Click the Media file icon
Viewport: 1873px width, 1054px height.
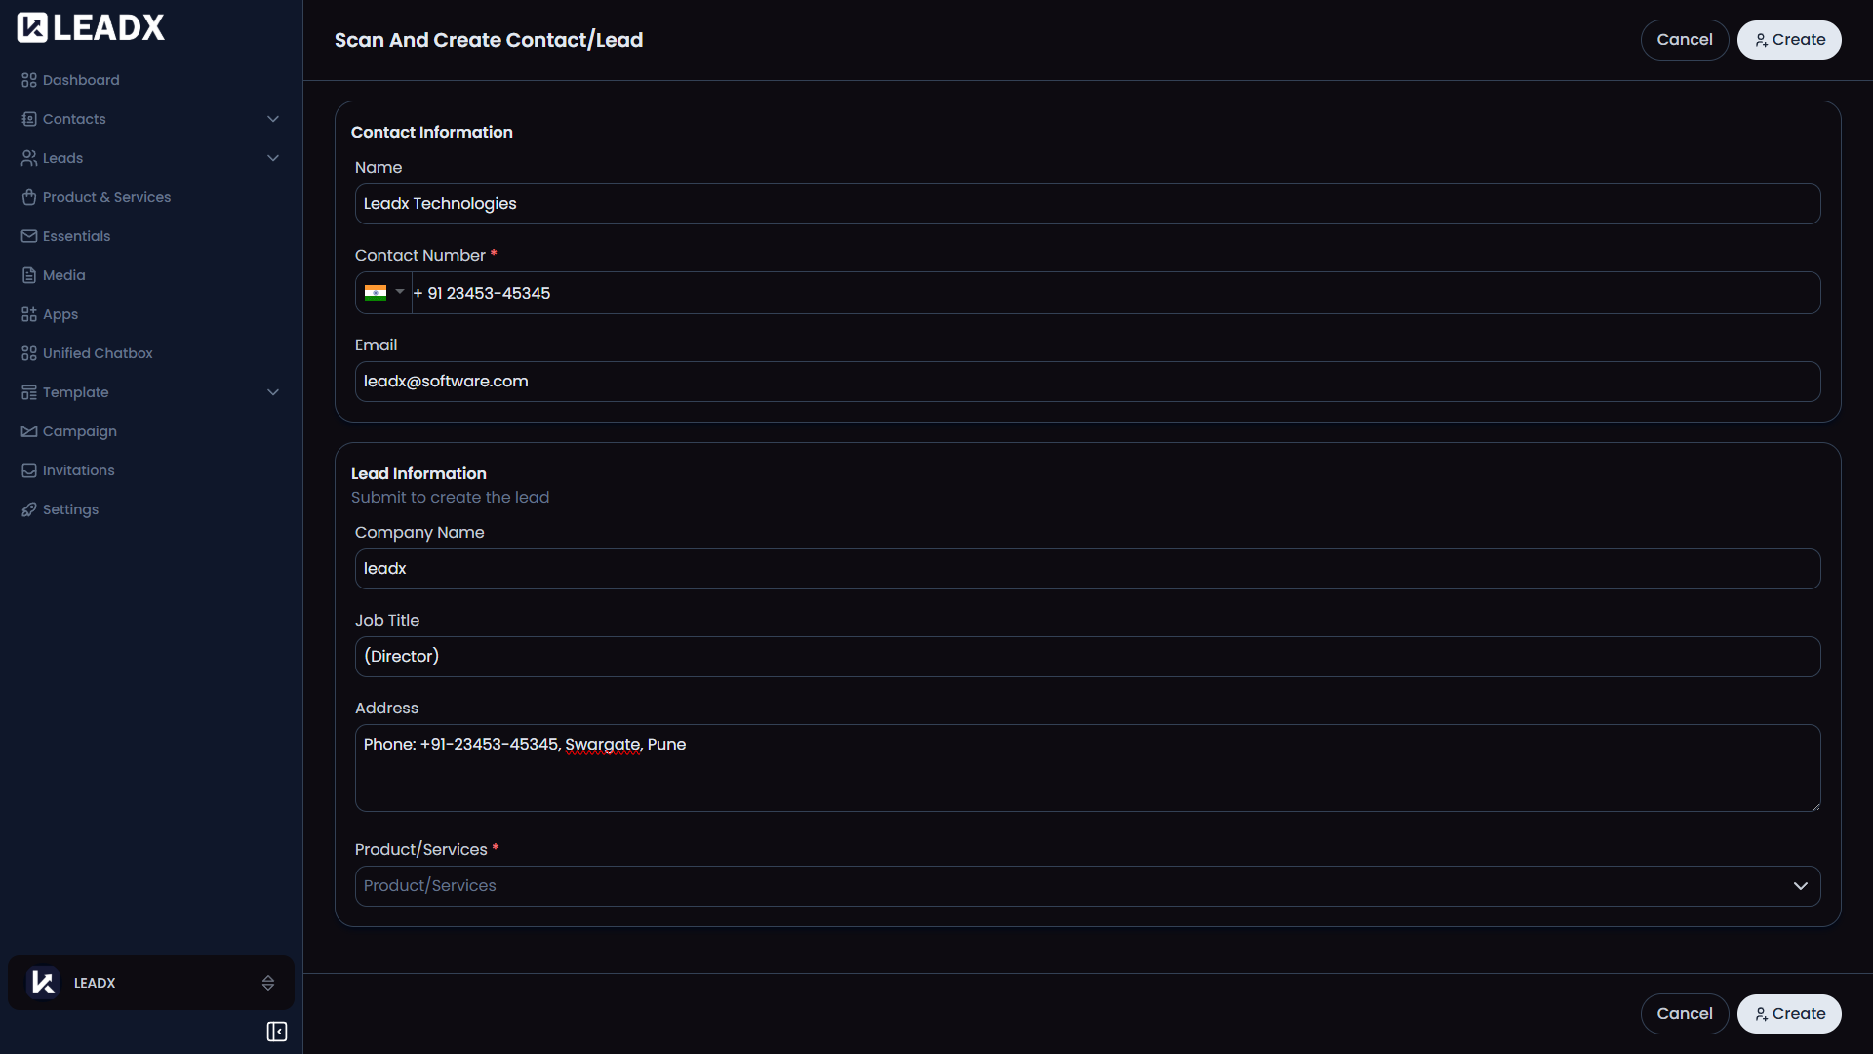pyautogui.click(x=29, y=275)
